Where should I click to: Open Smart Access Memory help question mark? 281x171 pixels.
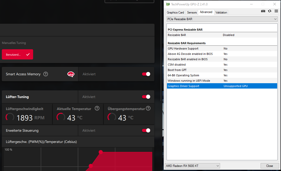[45, 74]
